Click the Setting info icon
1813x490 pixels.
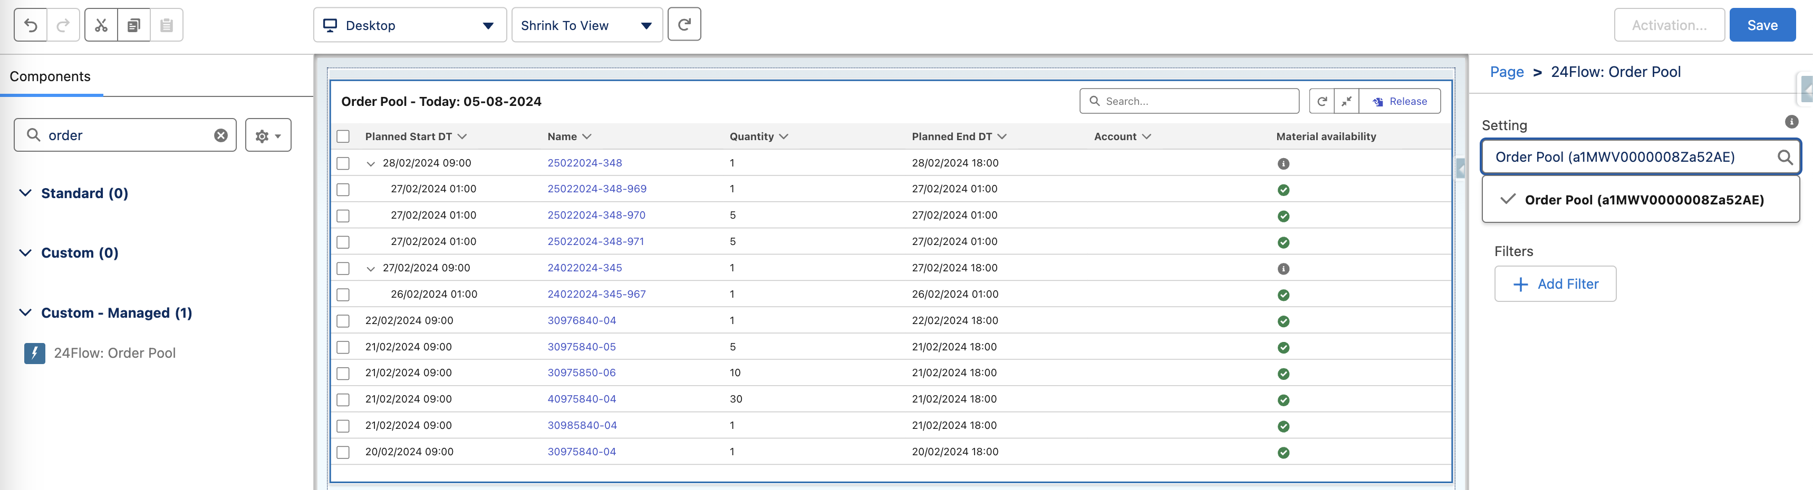(1791, 122)
